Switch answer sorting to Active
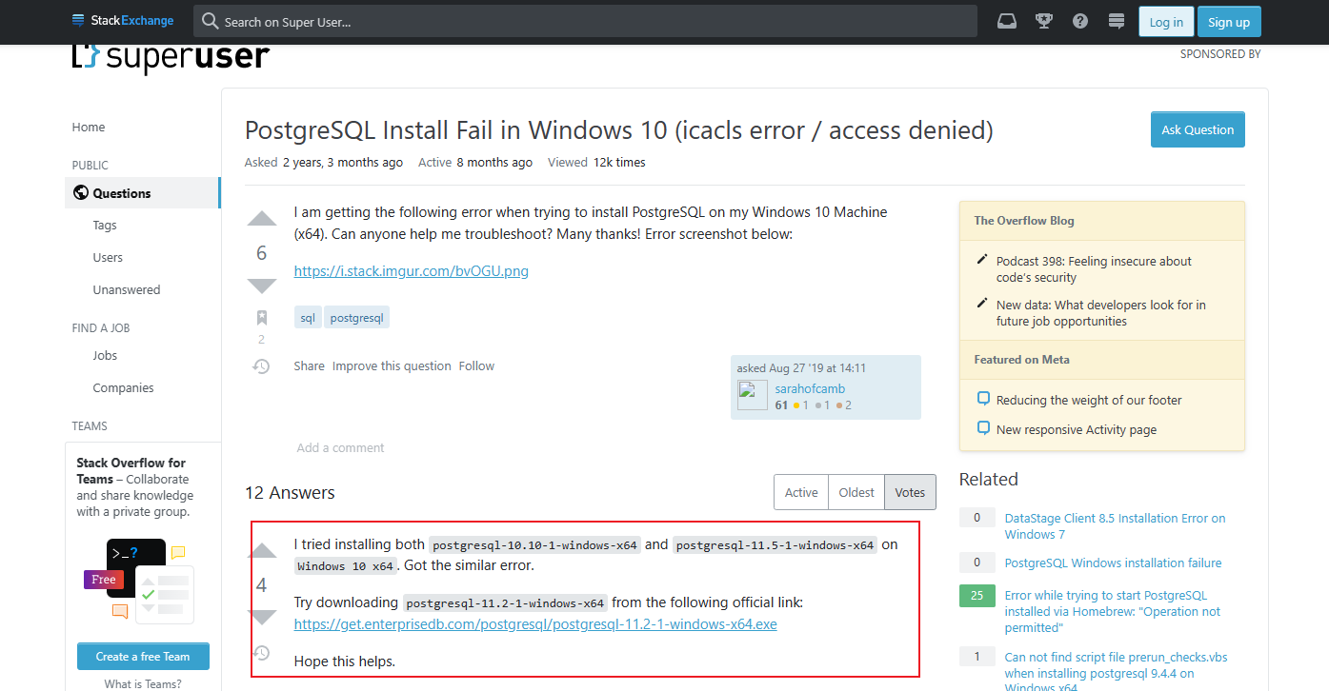1329x691 pixels. (x=801, y=492)
